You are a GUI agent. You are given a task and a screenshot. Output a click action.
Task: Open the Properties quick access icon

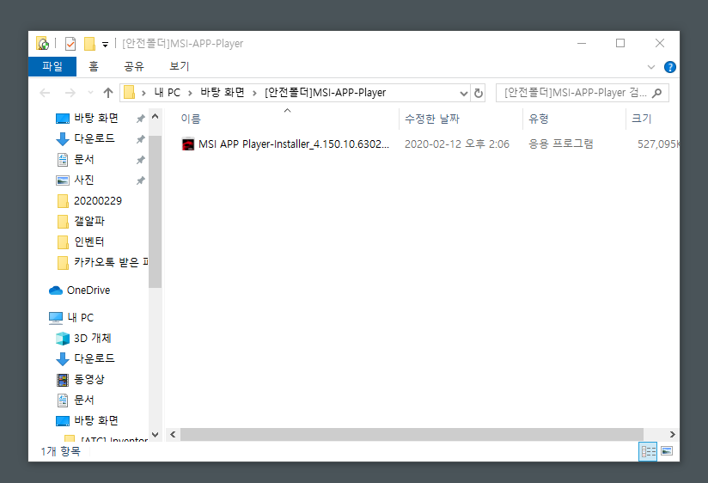[70, 43]
